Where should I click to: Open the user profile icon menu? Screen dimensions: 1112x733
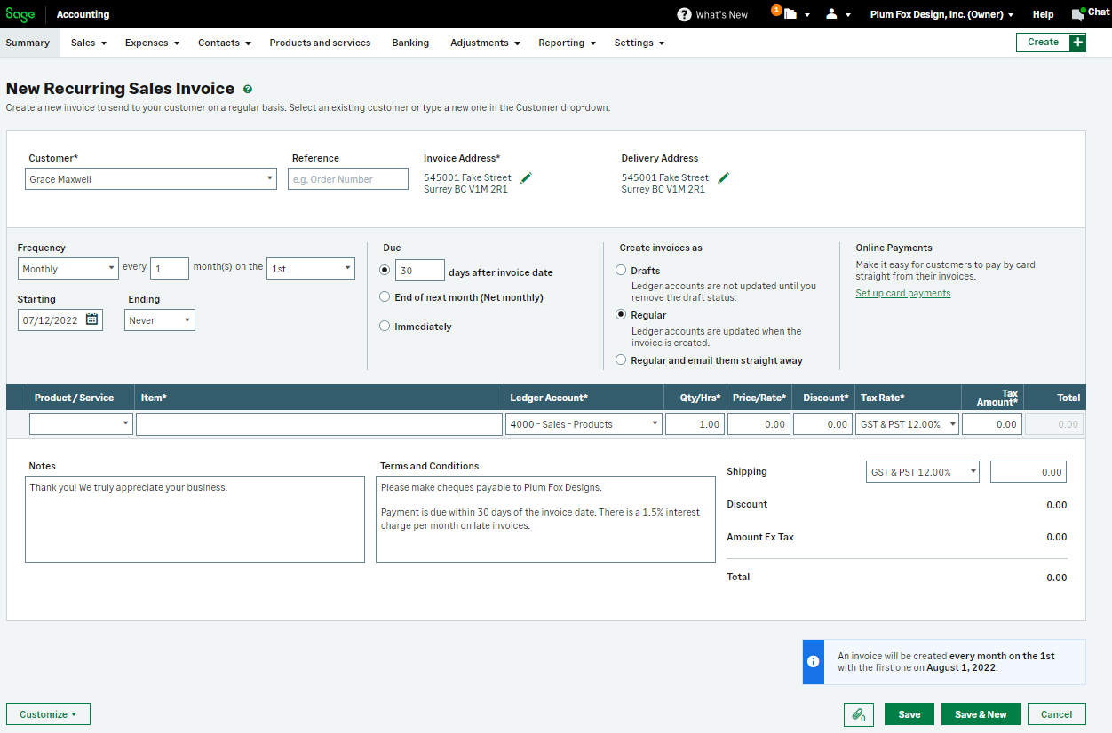tap(832, 14)
